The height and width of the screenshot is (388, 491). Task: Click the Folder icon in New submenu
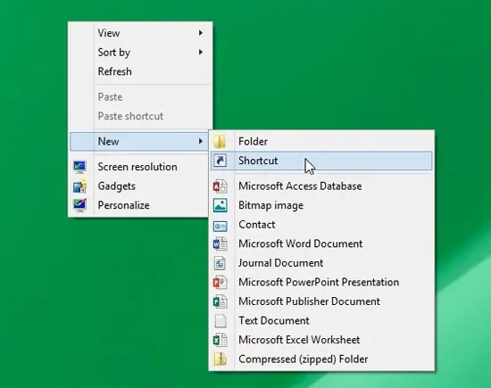pos(221,142)
